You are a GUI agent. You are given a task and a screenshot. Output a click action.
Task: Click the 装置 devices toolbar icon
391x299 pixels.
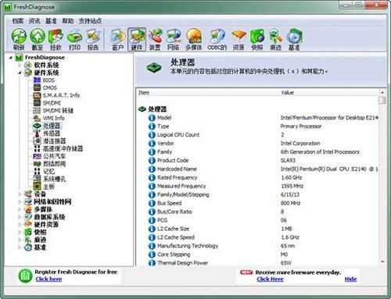click(x=155, y=39)
